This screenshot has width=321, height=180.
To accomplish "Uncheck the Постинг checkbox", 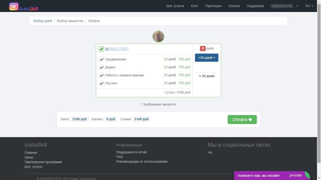I will click(x=101, y=83).
